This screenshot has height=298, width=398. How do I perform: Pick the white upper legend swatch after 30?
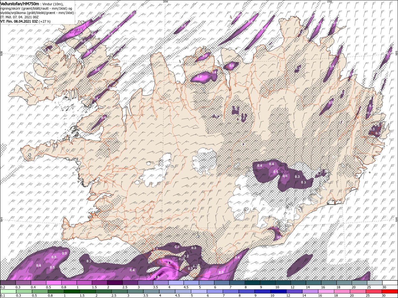pyautogui.click(x=390, y=282)
